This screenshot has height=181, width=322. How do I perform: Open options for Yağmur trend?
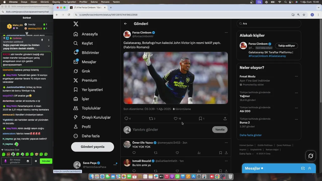tap(296, 93)
